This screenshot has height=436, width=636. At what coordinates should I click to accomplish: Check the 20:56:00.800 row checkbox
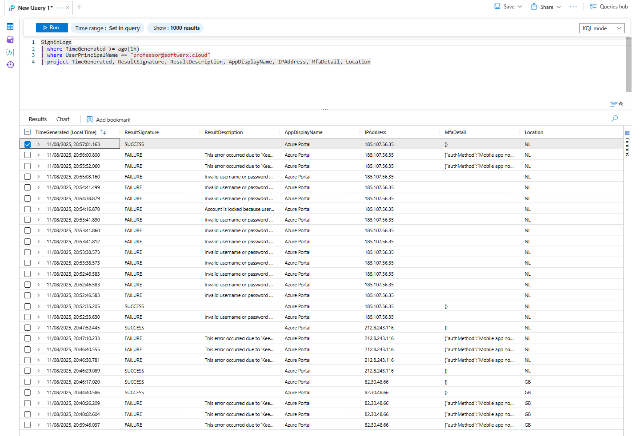coord(28,155)
